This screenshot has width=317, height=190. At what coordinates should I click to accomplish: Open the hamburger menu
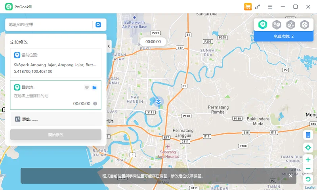coord(270,7)
